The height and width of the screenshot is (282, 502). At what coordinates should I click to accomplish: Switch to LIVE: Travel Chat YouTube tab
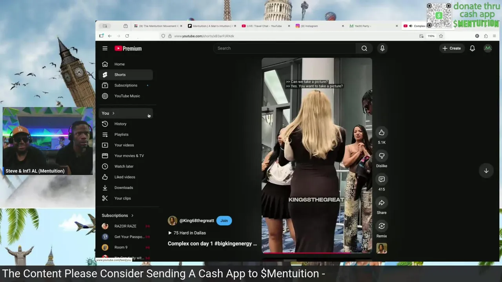click(266, 26)
